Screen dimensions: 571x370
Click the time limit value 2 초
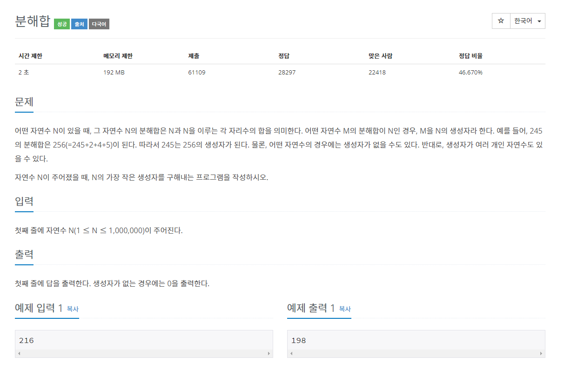(24, 72)
